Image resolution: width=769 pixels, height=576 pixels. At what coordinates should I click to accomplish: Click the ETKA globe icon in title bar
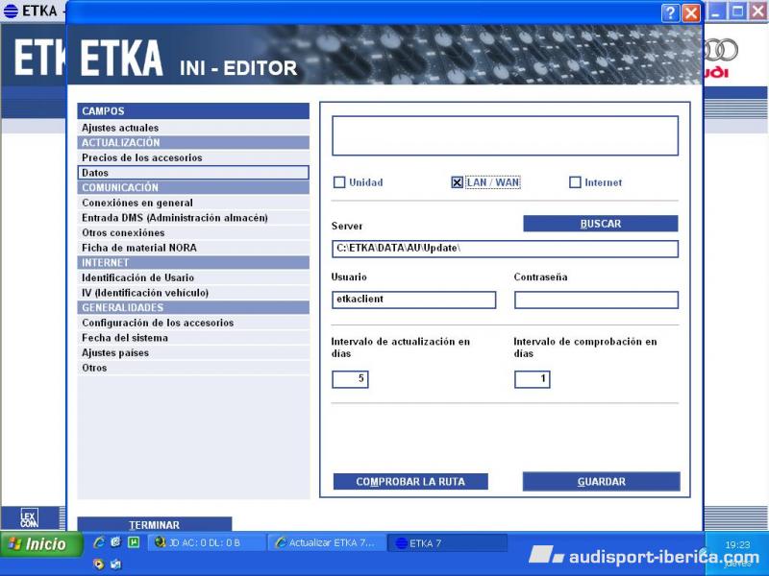11,11
